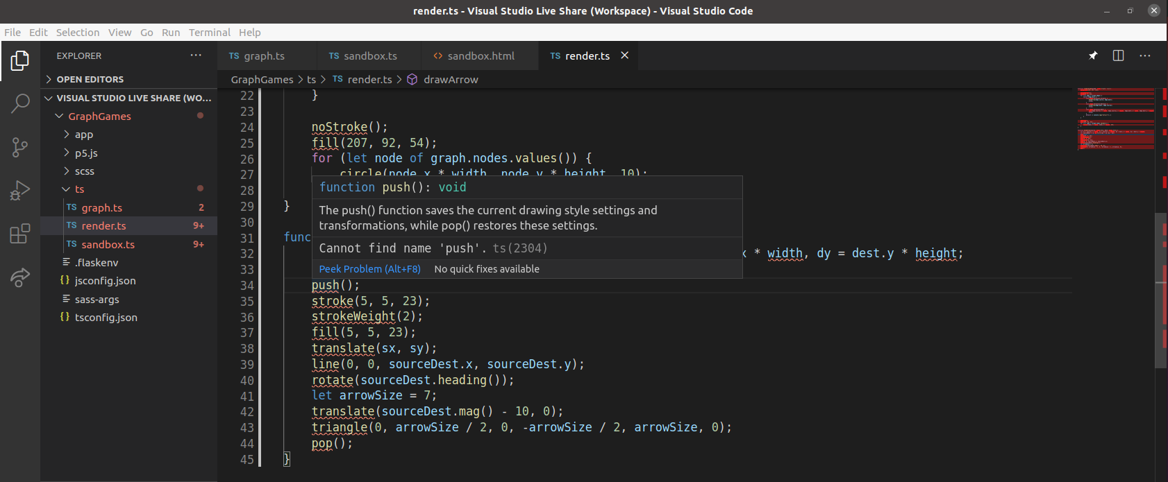Click noStroke() on line 24
The width and height of the screenshot is (1168, 482).
pyautogui.click(x=349, y=127)
